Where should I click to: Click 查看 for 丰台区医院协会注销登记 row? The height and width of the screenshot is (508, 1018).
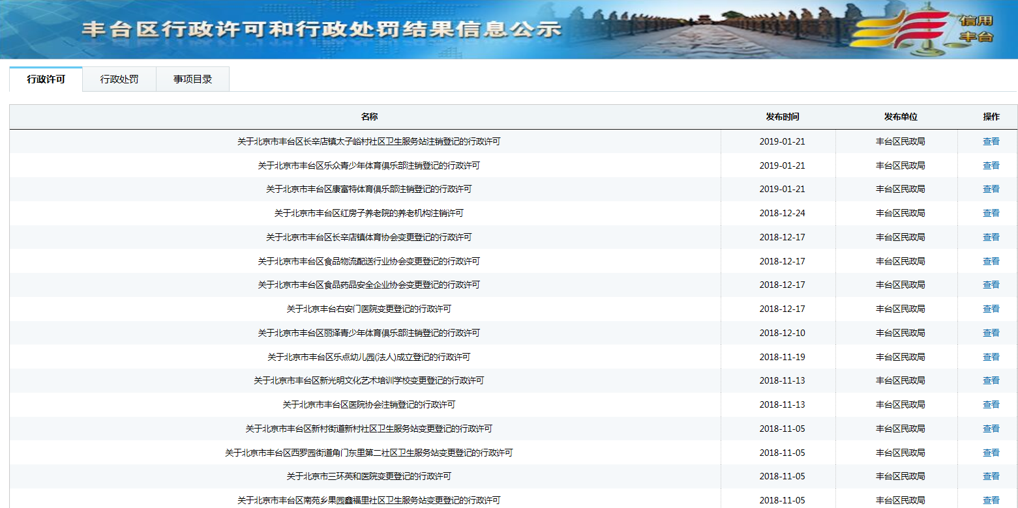(991, 404)
